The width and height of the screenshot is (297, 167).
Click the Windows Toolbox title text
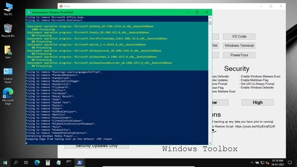coord(200,149)
